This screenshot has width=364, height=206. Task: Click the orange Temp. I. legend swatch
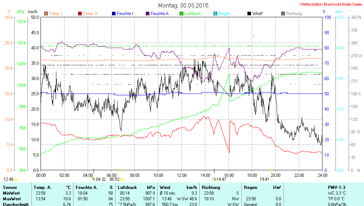point(46,14)
